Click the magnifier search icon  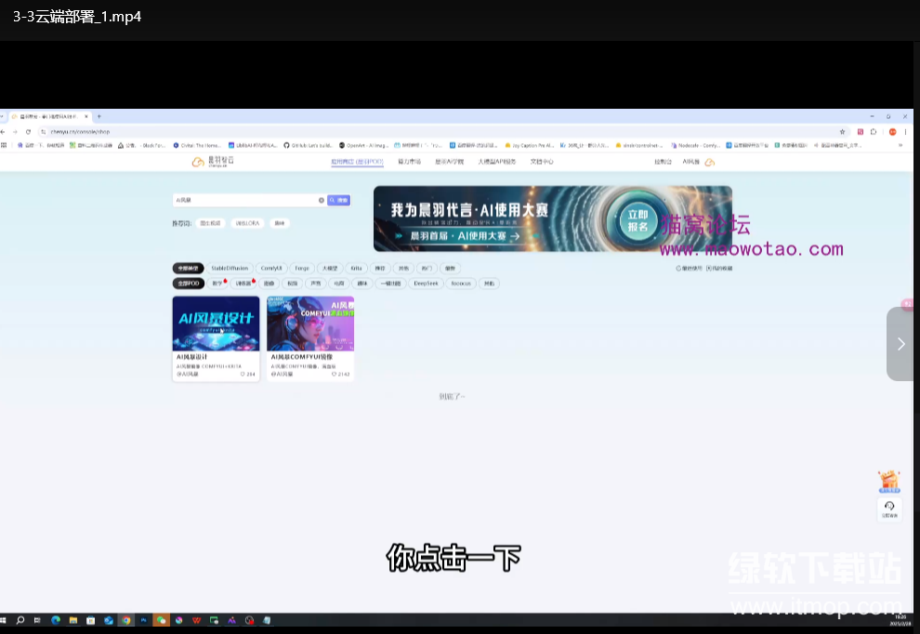coord(332,200)
